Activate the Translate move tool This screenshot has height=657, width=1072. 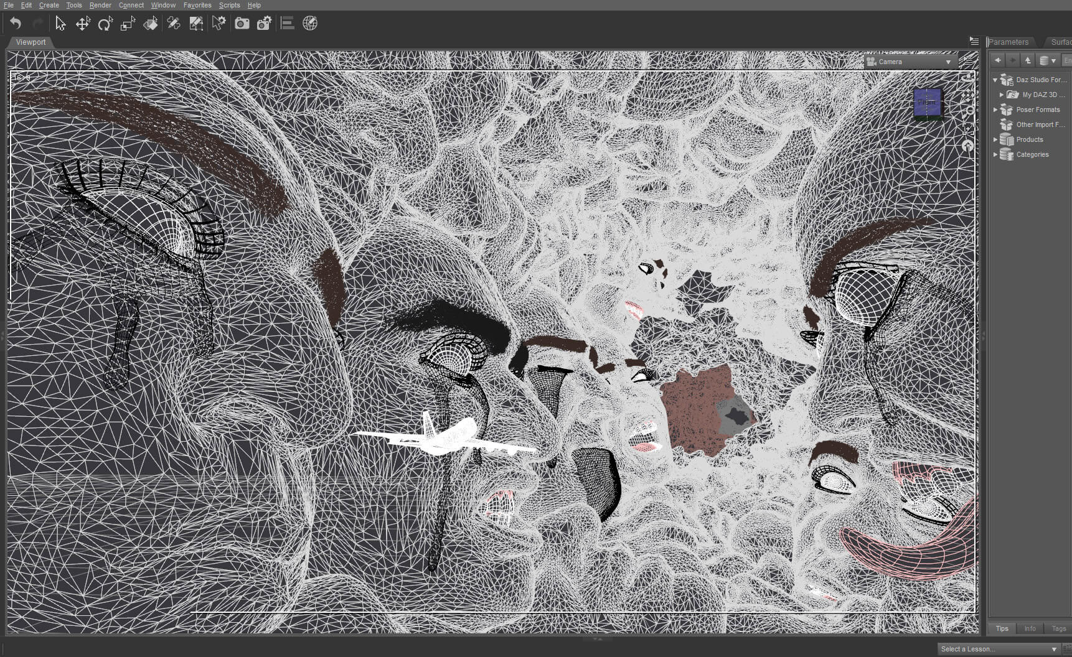(x=83, y=24)
